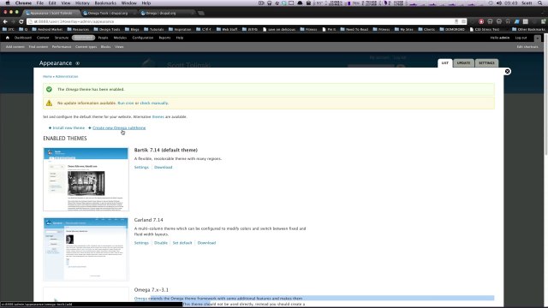The width and height of the screenshot is (548, 308).
Task: Close the admin overlay with the X icon
Action: [x=507, y=71]
